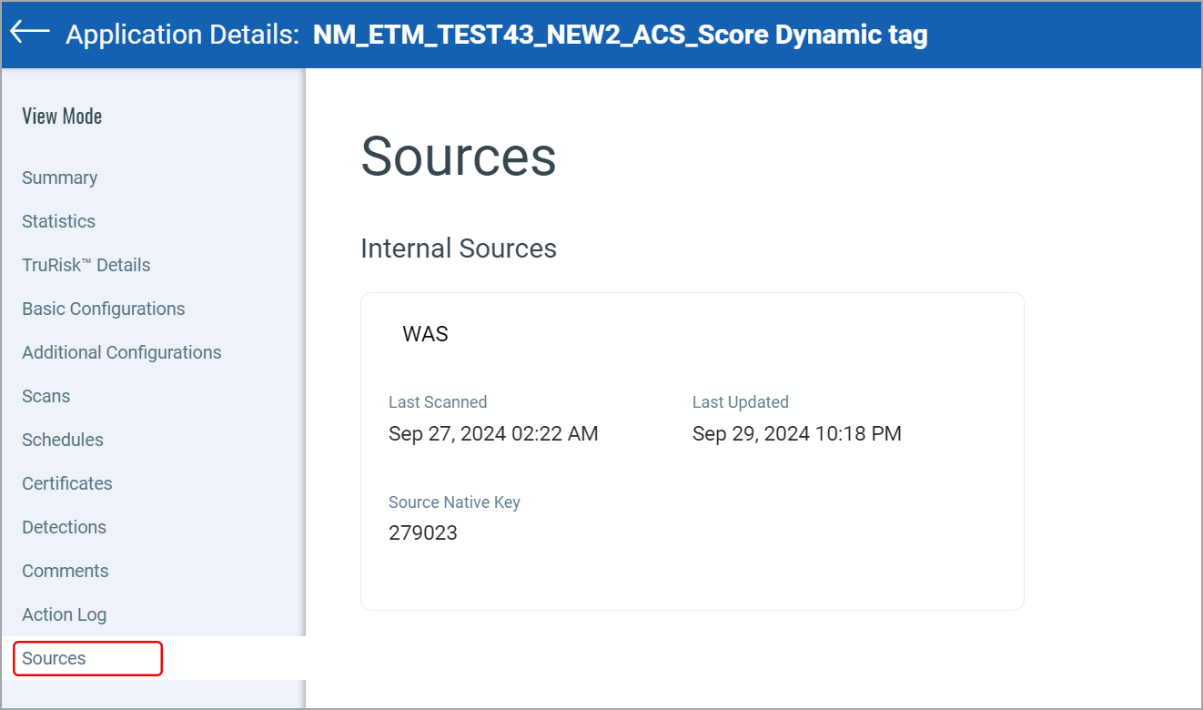Viewport: 1203px width, 710px height.
Task: Open the Schedules section
Action: click(x=62, y=440)
